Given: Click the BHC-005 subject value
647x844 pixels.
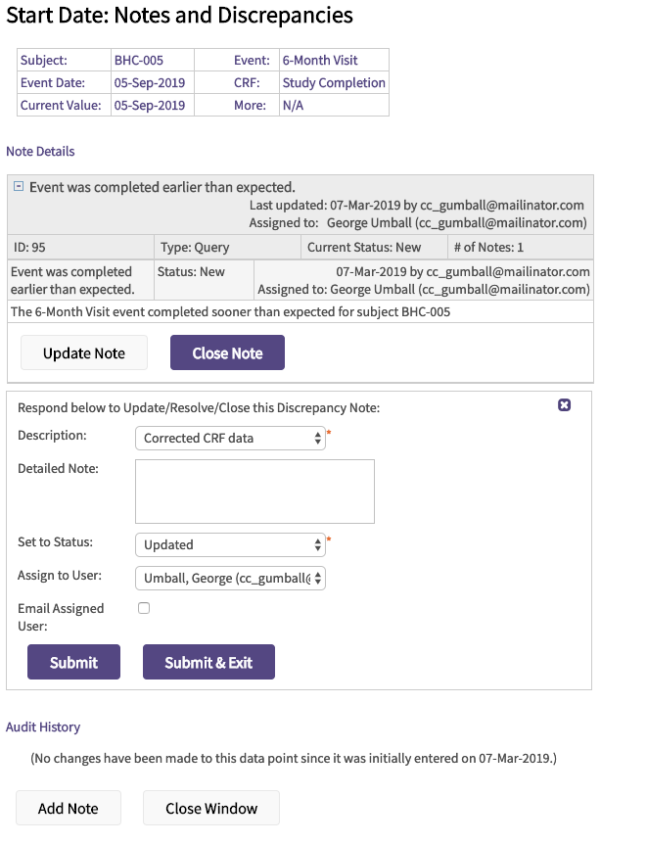Looking at the screenshot, I should pos(139,61).
